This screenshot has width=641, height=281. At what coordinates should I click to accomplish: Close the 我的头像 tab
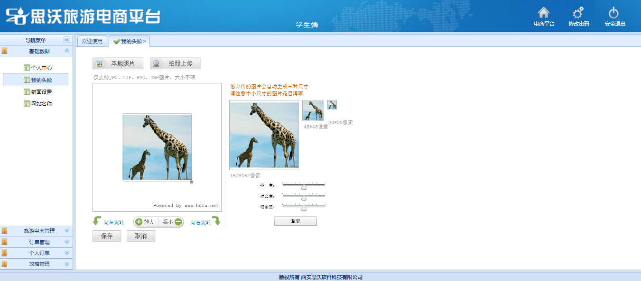point(145,42)
